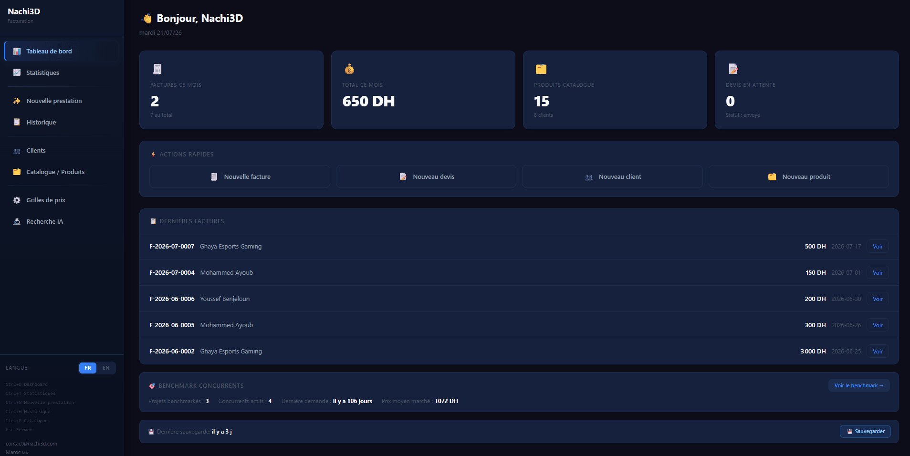This screenshot has width=910, height=456.
Task: Click invoice number F-2026-07-0007
Action: click(x=172, y=247)
